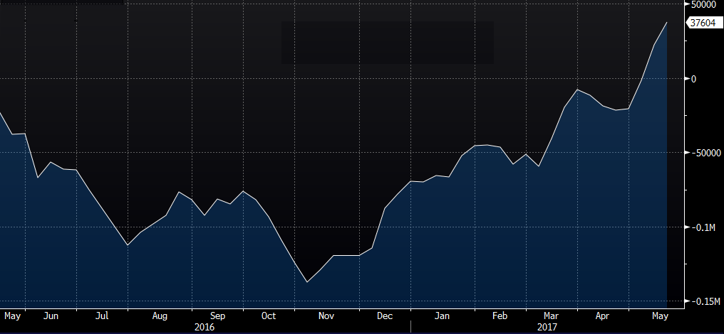Click the Jan month label
The image size is (724, 334).
443,316
